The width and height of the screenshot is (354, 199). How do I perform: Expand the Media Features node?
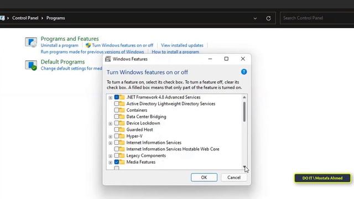[x=111, y=163]
